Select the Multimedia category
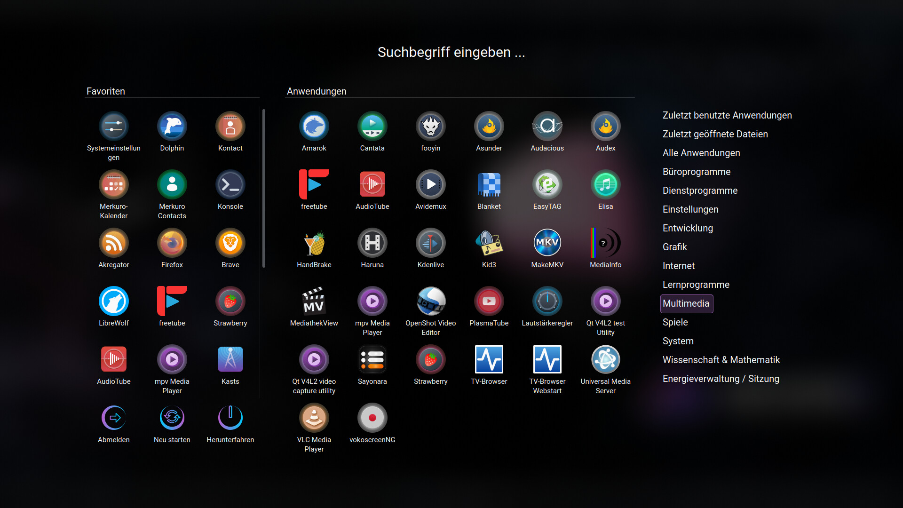The height and width of the screenshot is (508, 903). [687, 303]
